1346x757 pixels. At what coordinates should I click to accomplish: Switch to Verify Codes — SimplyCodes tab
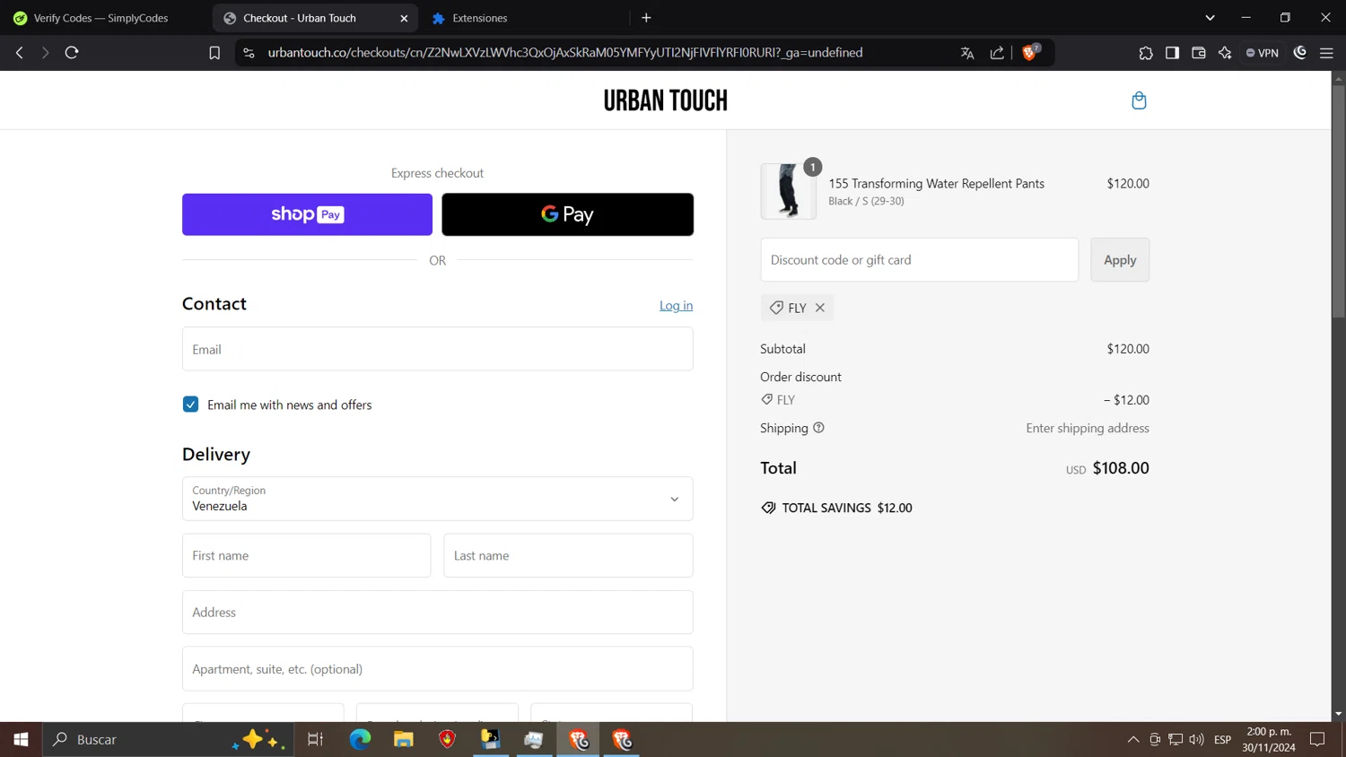pyautogui.click(x=103, y=18)
